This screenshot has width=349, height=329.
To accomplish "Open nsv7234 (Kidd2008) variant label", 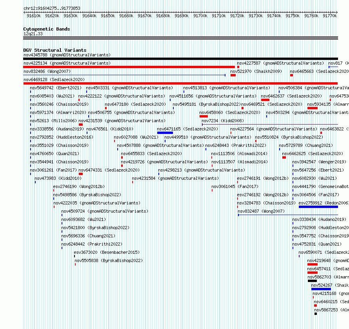I will (223, 121).
